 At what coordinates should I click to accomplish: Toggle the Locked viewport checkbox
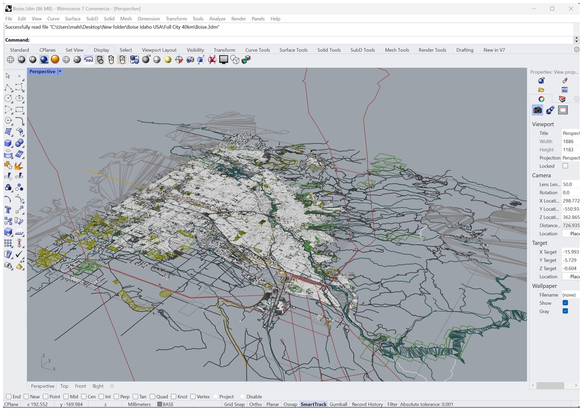565,166
